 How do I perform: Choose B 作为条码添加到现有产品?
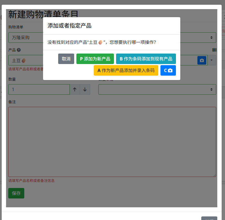click(x=146, y=59)
